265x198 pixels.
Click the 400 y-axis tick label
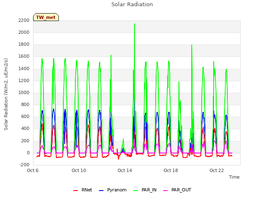click(25, 128)
